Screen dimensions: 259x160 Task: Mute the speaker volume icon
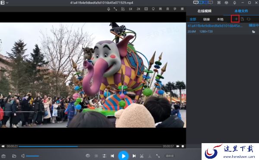click(23, 156)
